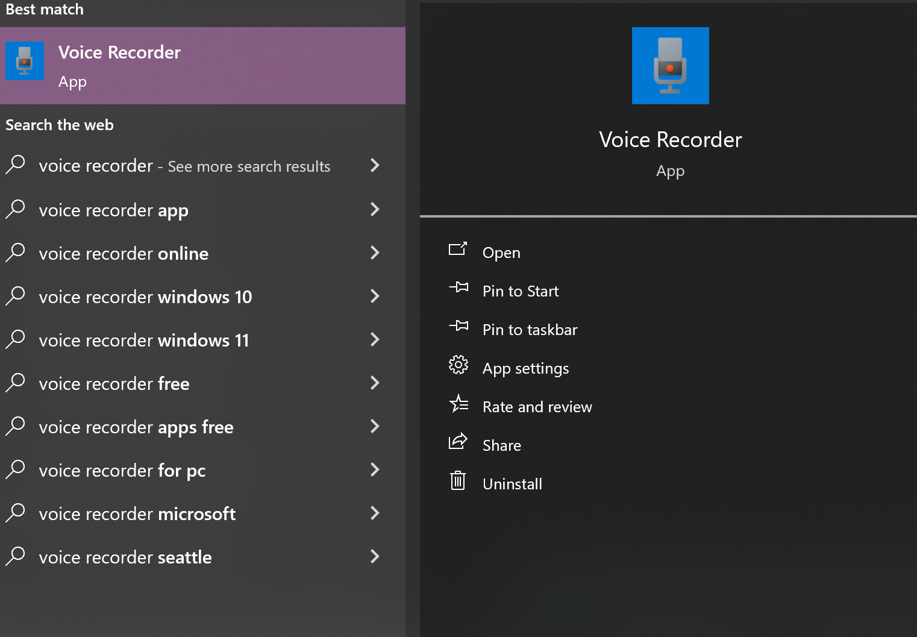
Task: Click the large Voice Recorder app icon in details pane
Action: pos(670,66)
